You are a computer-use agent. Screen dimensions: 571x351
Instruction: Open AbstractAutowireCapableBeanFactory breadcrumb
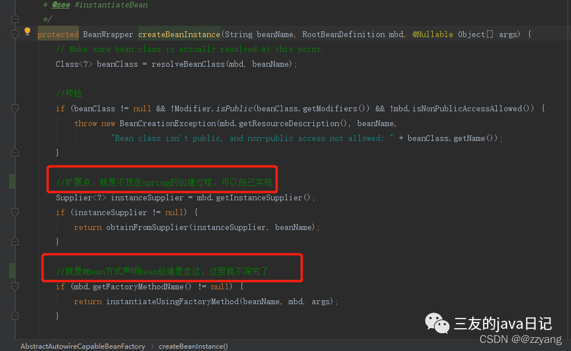click(83, 346)
